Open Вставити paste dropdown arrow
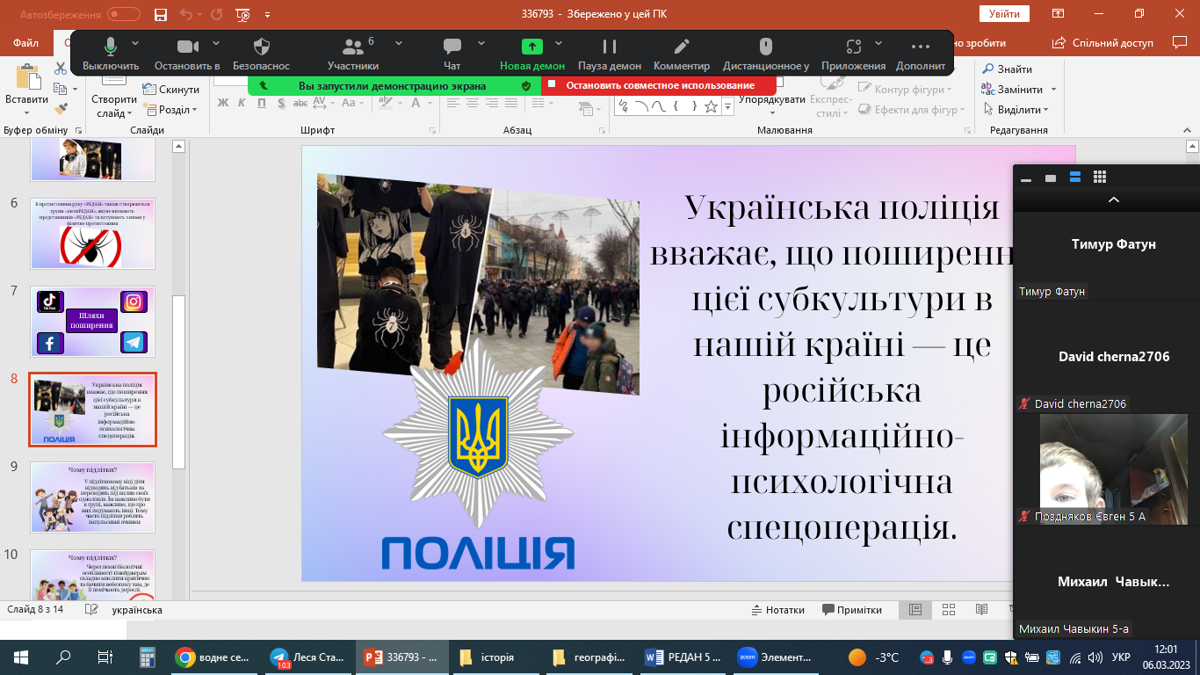 pos(26,112)
